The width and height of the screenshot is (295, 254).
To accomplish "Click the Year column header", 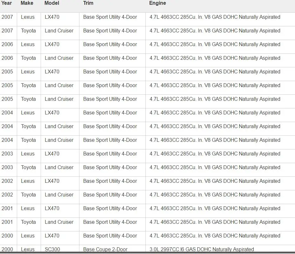I will 7,3.
